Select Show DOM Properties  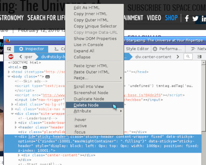[95, 39]
